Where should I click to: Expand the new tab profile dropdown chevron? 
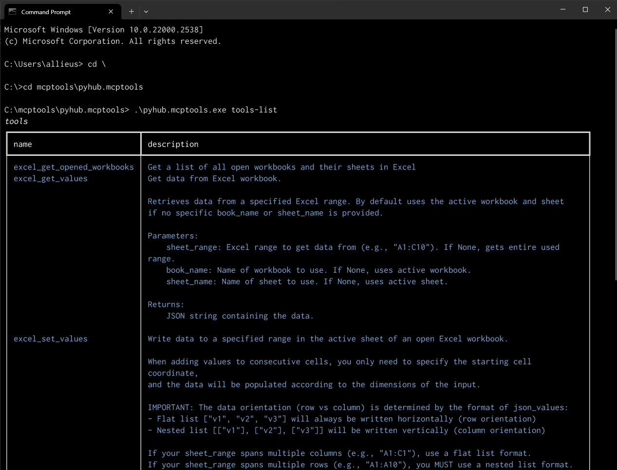146,11
